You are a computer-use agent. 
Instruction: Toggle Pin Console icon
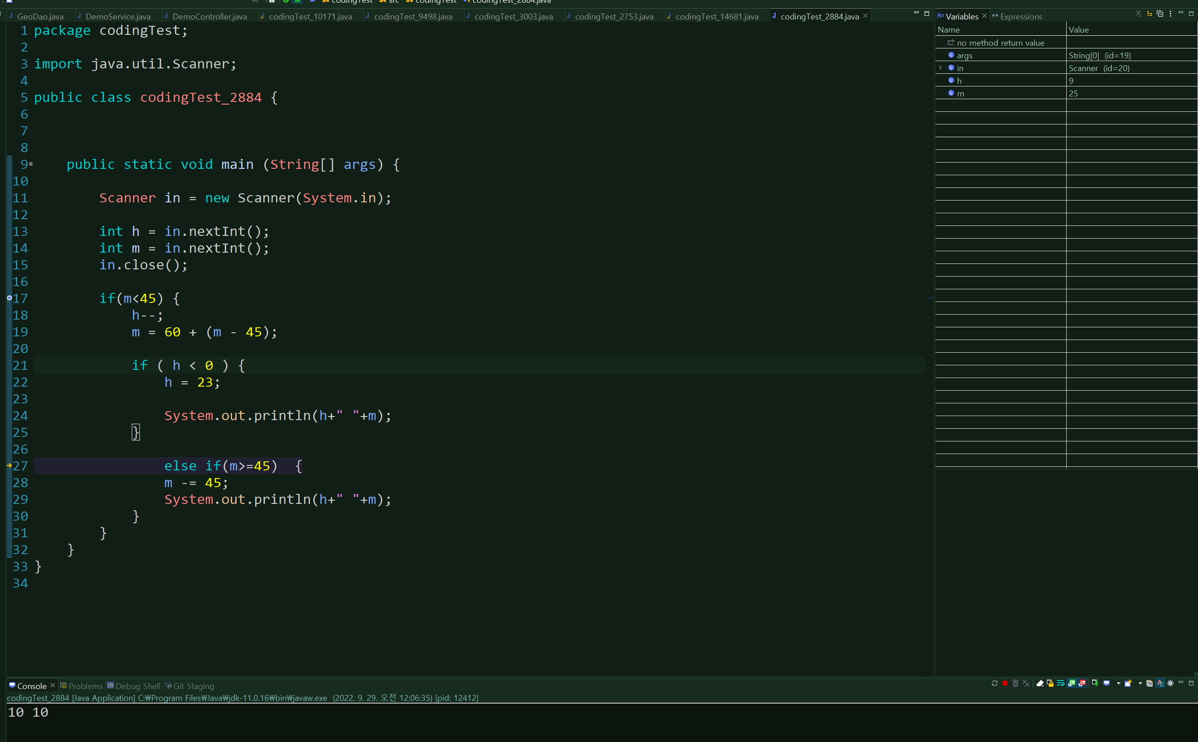(1095, 683)
